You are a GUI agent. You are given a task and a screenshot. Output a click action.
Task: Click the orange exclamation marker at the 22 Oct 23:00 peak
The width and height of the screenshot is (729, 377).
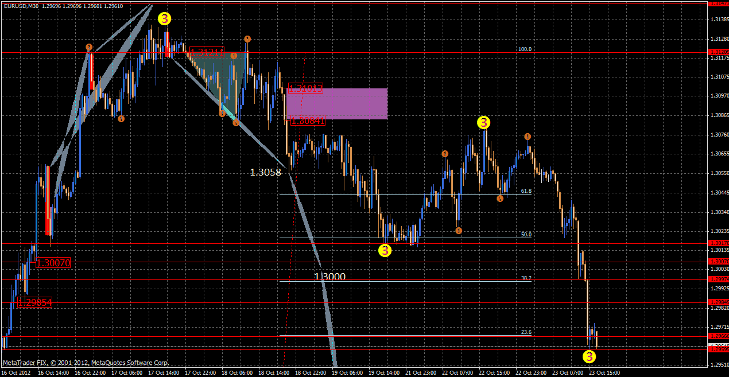(528, 137)
